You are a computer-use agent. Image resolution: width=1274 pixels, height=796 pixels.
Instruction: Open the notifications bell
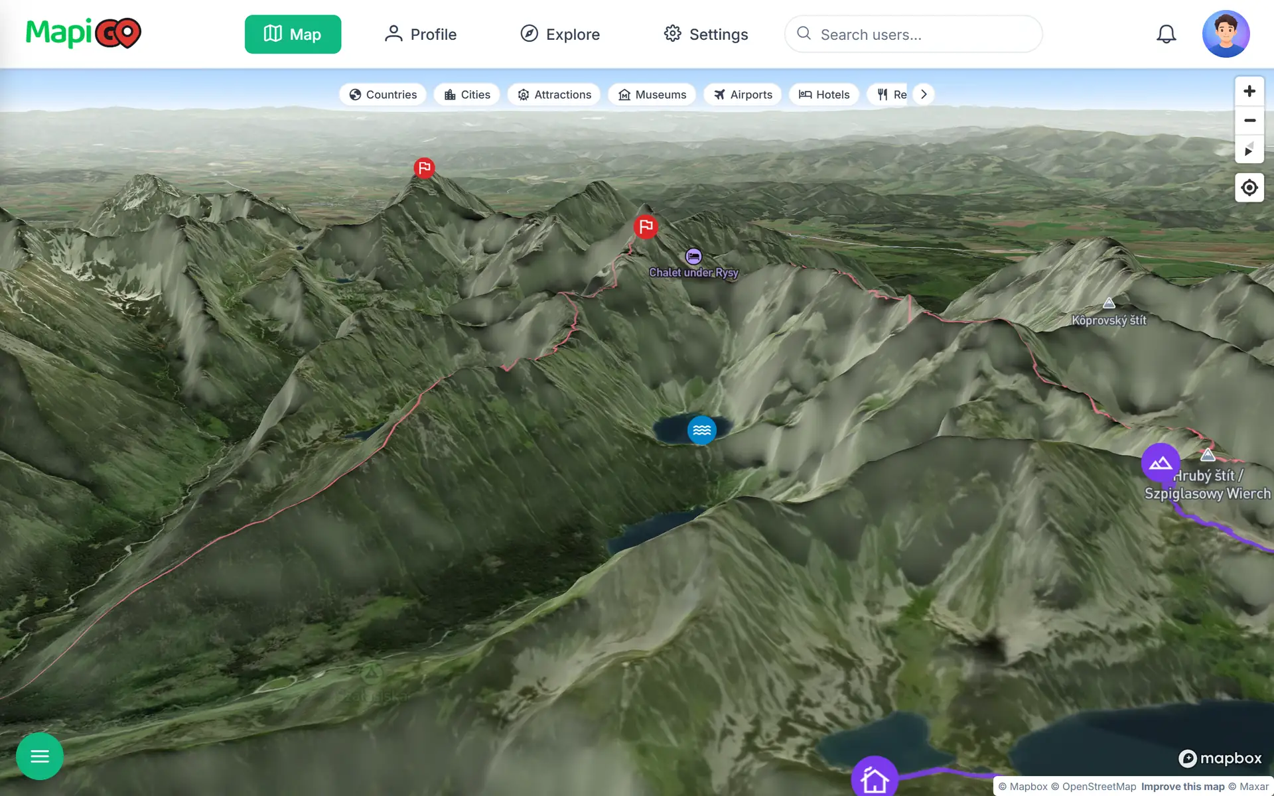pyautogui.click(x=1166, y=34)
